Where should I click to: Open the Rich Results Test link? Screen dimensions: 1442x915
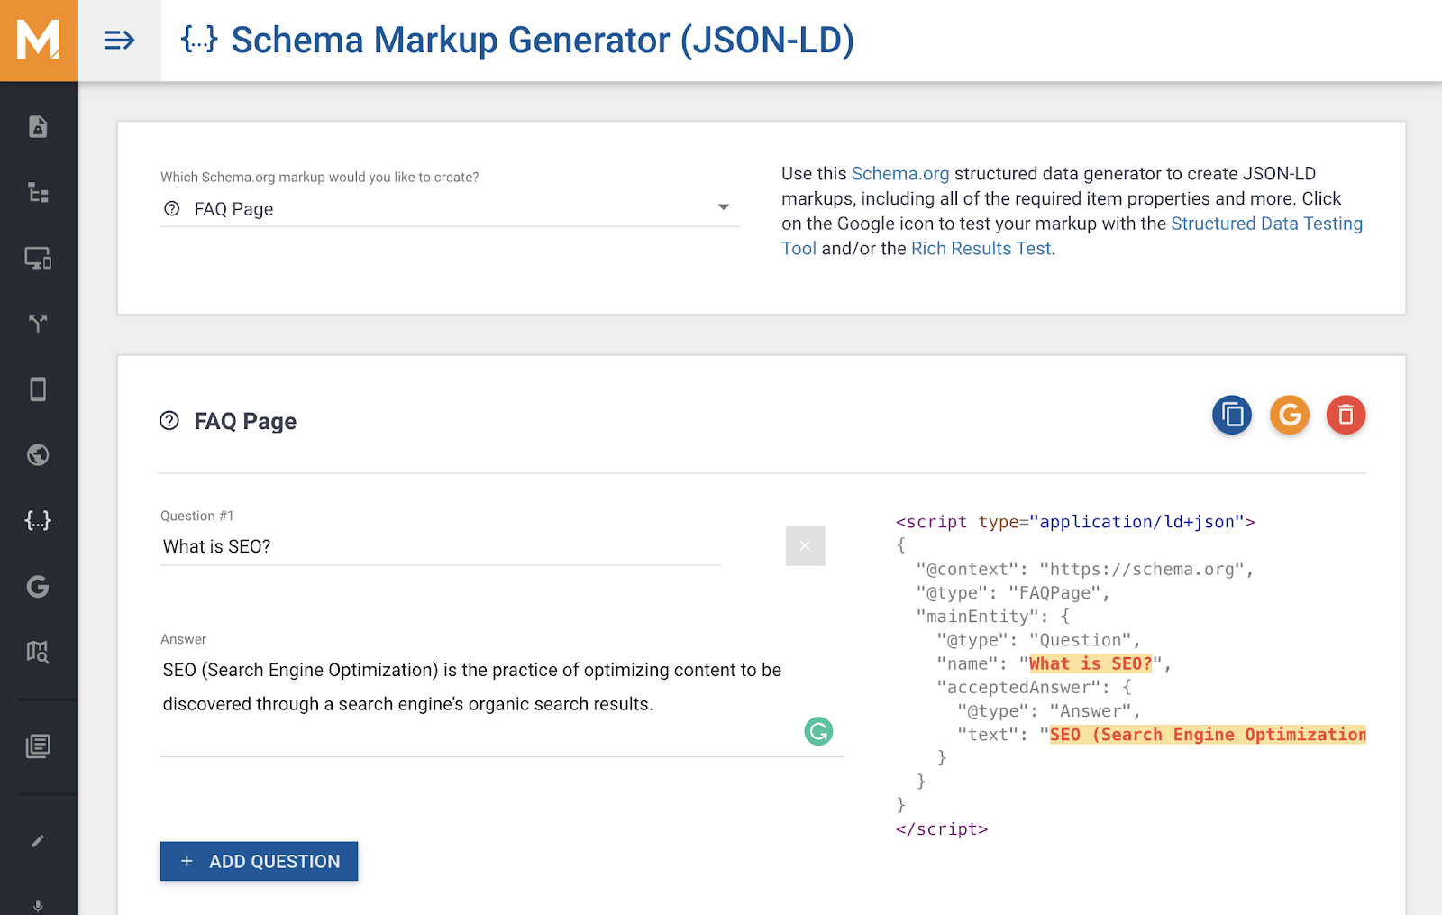tap(980, 248)
